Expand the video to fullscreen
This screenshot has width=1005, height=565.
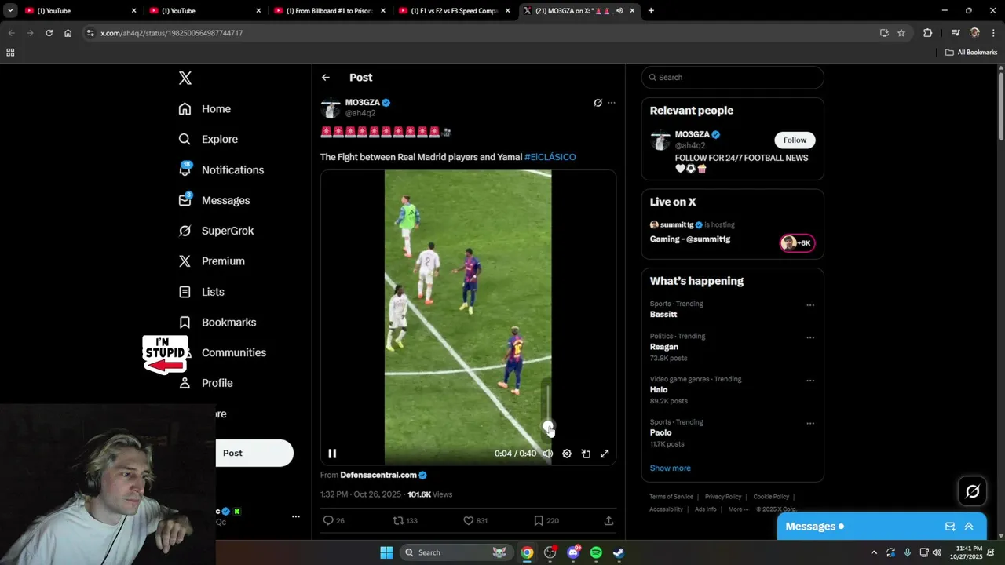pos(605,454)
